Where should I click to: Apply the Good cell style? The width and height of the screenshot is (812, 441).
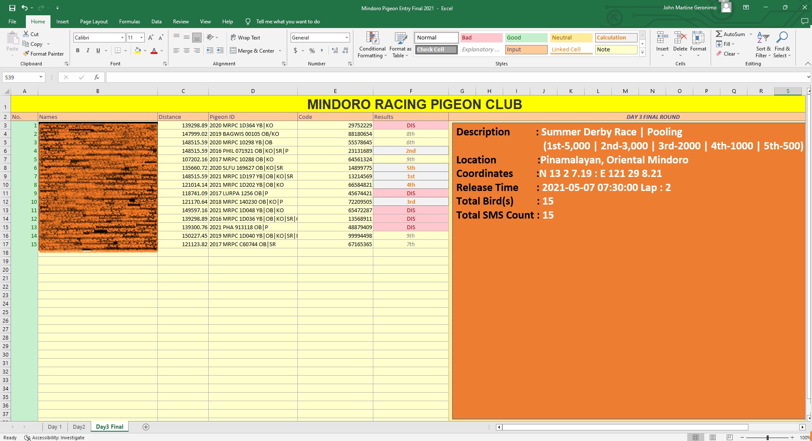526,38
